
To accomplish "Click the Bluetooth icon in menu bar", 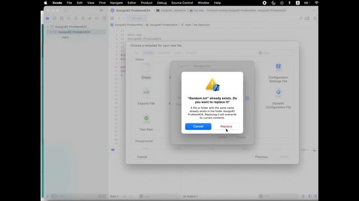I will pyautogui.click(x=289, y=3).
